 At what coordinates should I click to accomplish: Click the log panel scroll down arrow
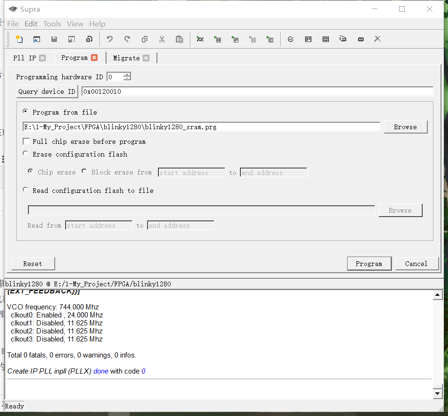[x=438, y=394]
